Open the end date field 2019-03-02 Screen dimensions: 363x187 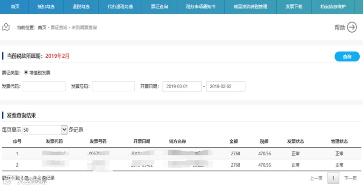tap(226, 87)
